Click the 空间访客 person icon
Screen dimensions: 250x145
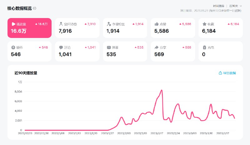click(61, 24)
